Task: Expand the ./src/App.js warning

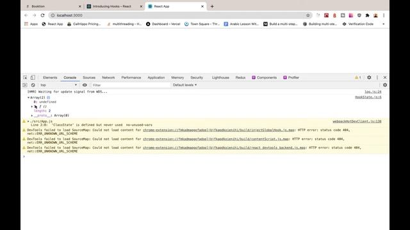Action: (28, 121)
